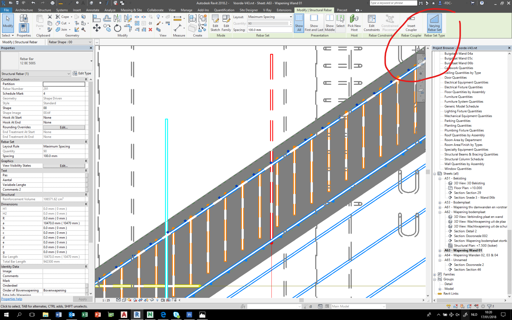Activate Pick New Host tool
The width and height of the screenshot is (512, 320).
click(354, 23)
